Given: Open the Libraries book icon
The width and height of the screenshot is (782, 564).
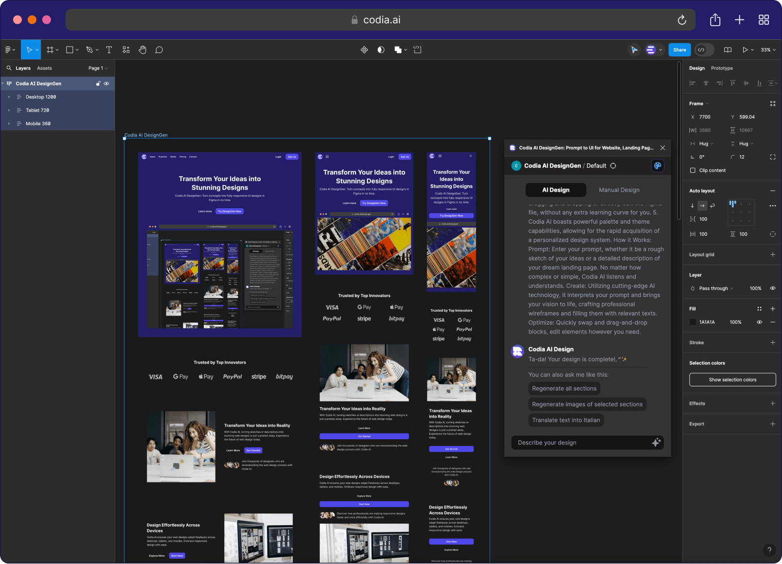Looking at the screenshot, I should tap(727, 50).
